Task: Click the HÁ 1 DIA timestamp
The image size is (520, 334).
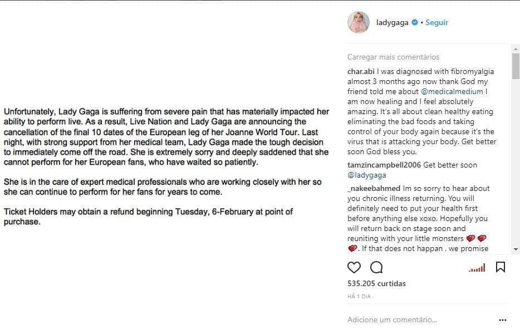Action: tap(359, 296)
